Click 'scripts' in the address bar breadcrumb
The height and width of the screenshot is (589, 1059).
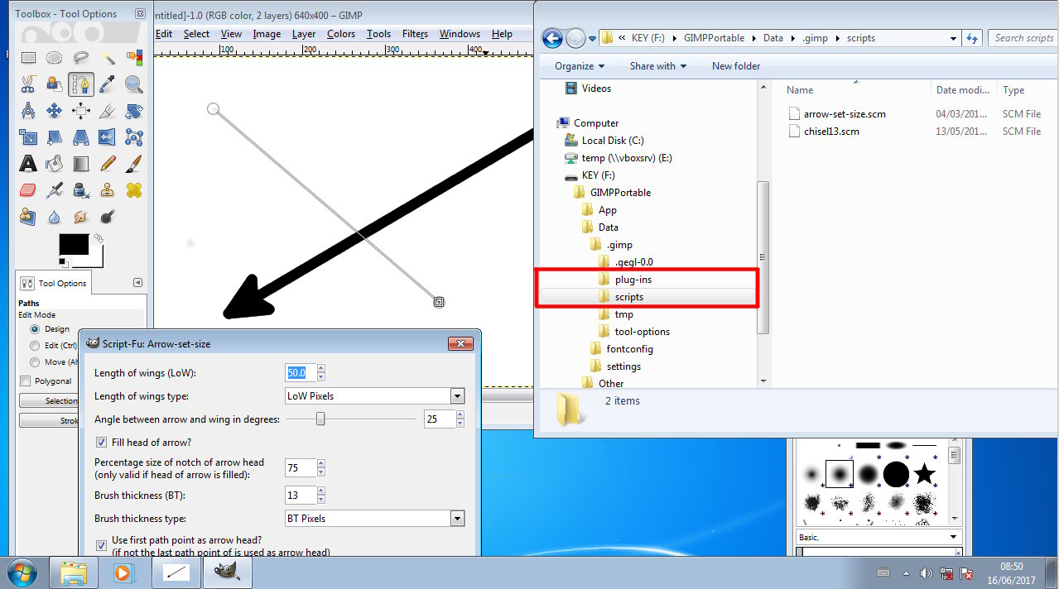click(x=861, y=38)
